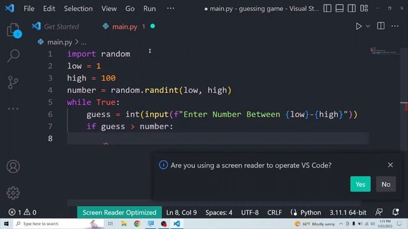Image resolution: width=408 pixels, height=229 pixels.
Task: Answer No to screen reader prompt
Action: tap(386, 184)
